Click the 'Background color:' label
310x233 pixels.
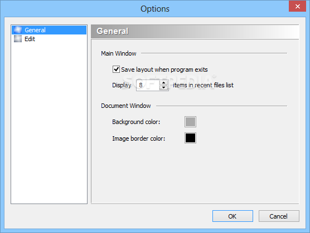[x=136, y=122]
